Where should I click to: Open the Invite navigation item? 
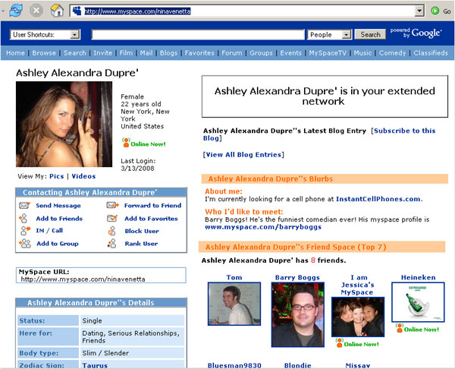[x=102, y=53]
